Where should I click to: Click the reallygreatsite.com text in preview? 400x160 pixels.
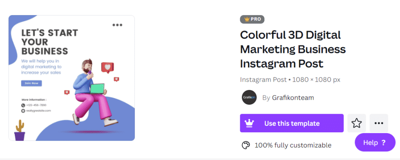click(x=38, y=111)
